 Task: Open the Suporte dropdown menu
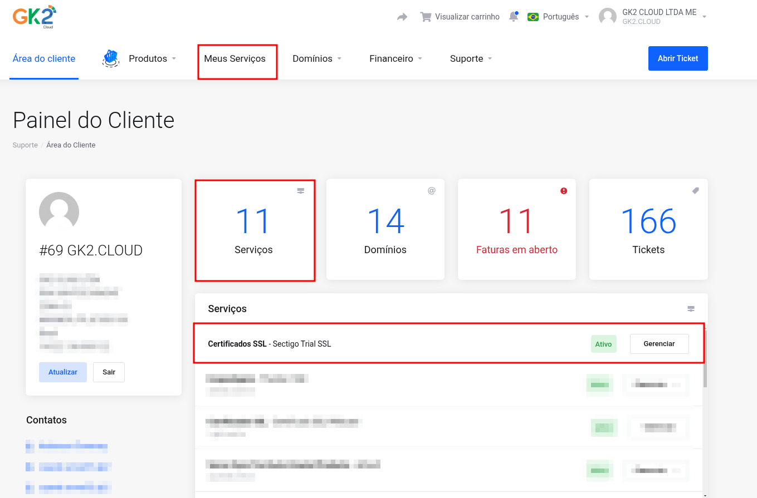[471, 58]
